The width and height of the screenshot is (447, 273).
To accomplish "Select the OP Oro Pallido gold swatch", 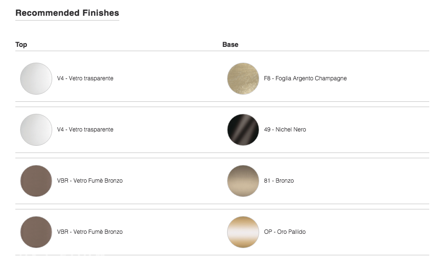I will [243, 232].
